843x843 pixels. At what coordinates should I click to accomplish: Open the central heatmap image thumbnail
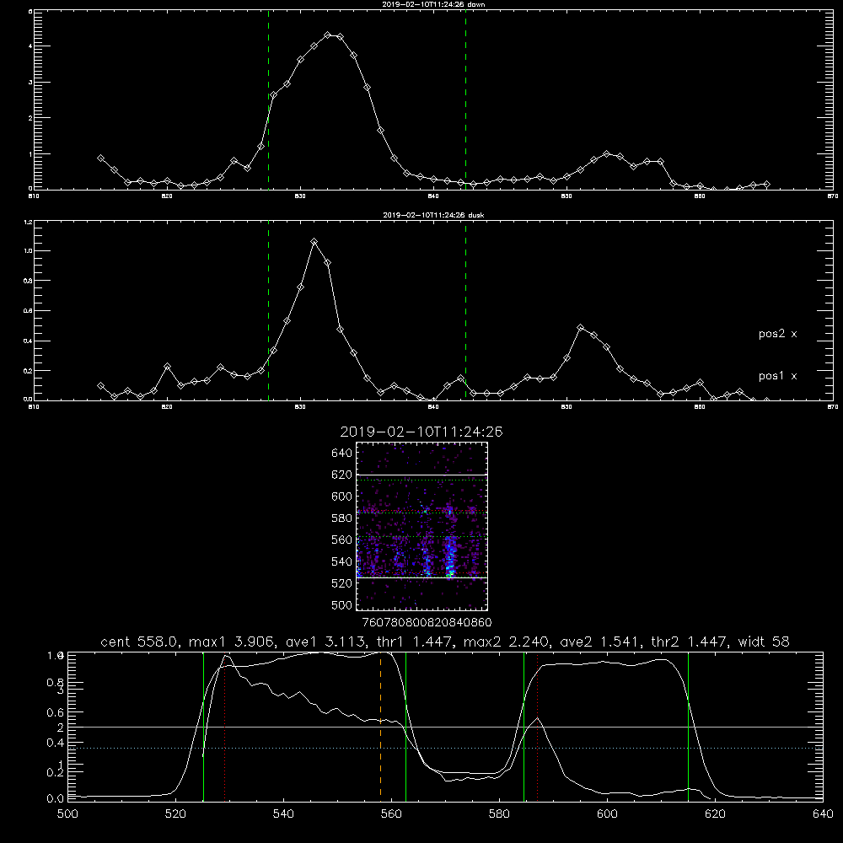(422, 526)
